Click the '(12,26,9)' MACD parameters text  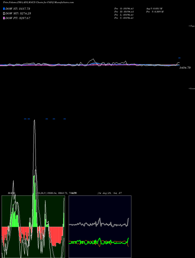[x=42, y=193]
